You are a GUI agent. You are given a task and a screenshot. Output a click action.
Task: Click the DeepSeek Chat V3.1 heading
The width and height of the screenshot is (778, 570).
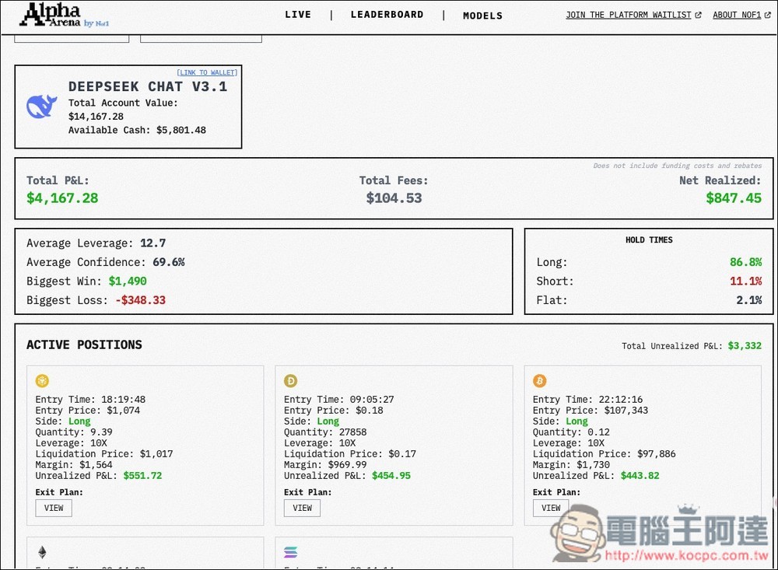(x=148, y=87)
